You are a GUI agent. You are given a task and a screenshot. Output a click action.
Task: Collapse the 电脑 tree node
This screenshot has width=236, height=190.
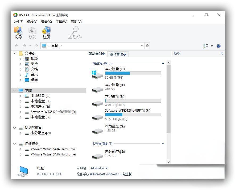[14, 90]
